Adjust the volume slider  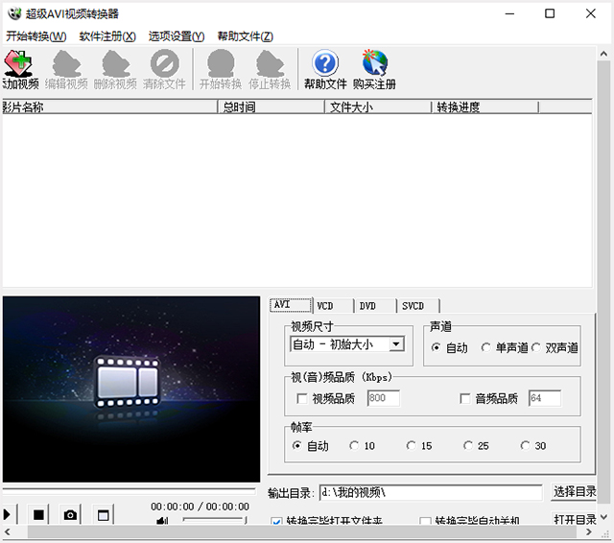214,520
